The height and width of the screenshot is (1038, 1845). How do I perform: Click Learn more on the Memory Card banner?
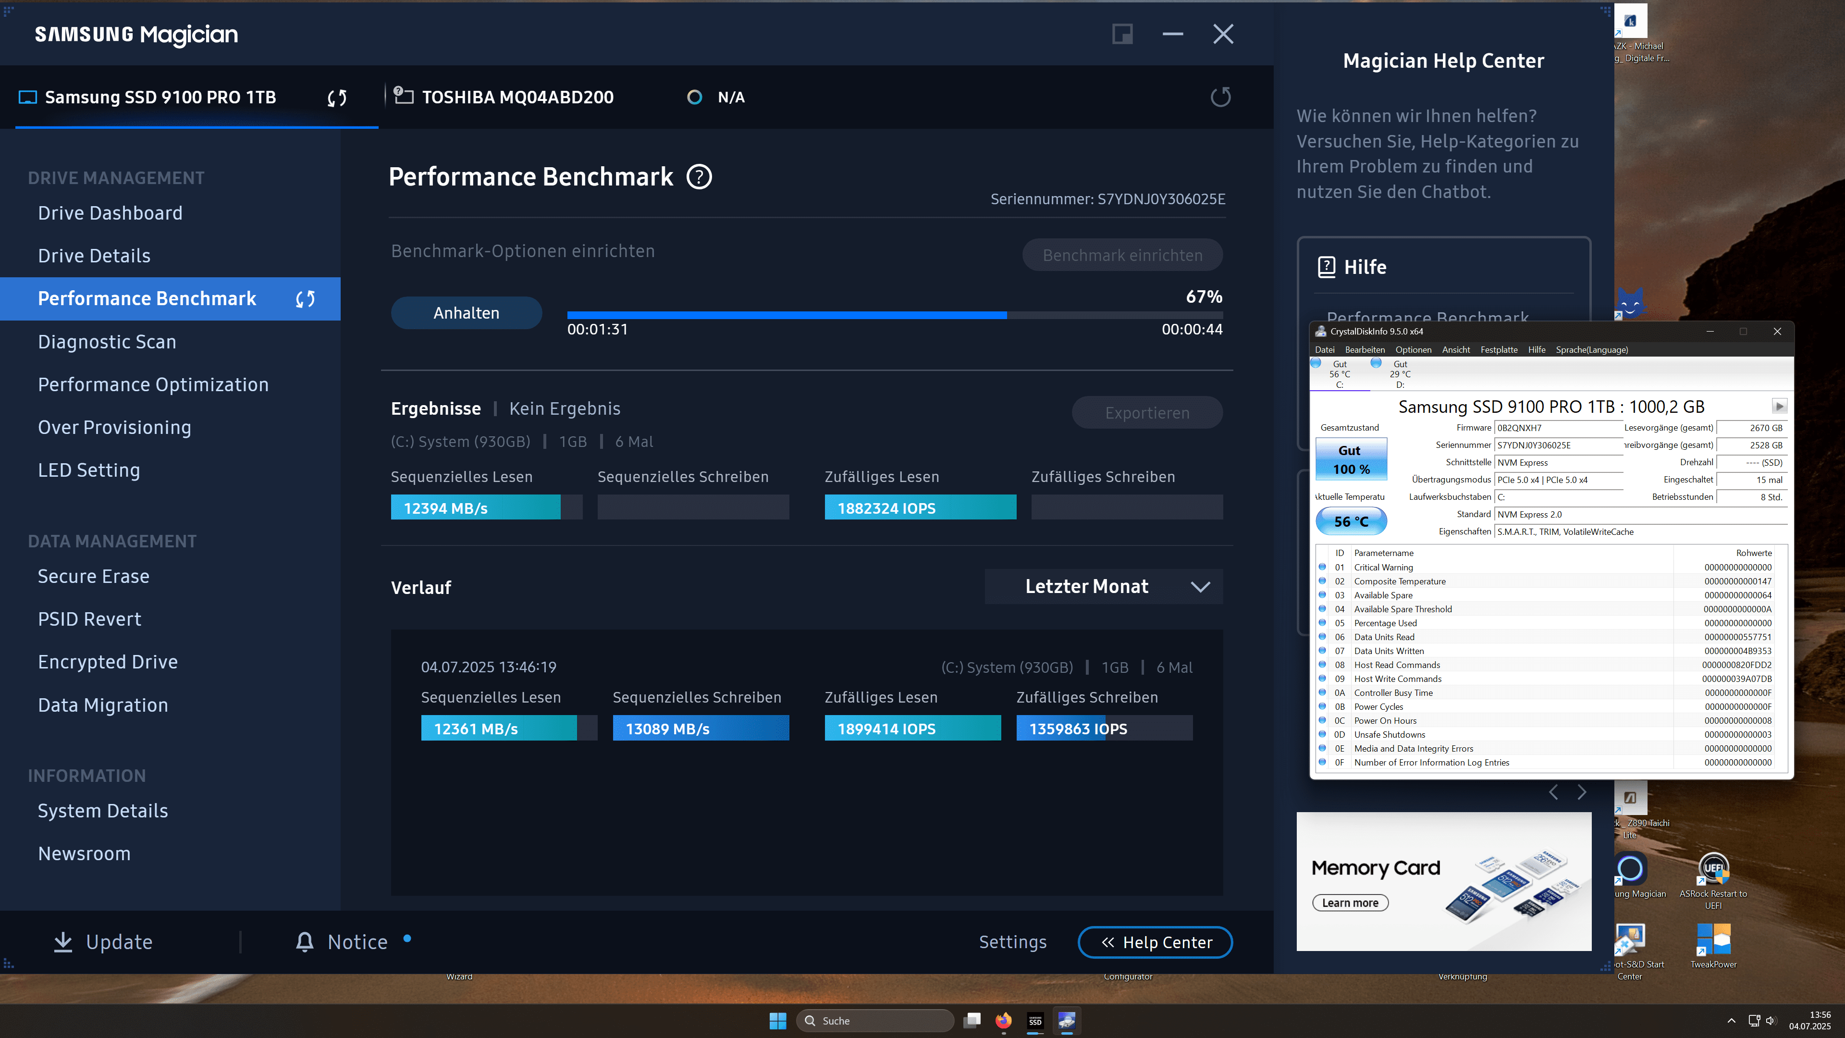click(1350, 902)
